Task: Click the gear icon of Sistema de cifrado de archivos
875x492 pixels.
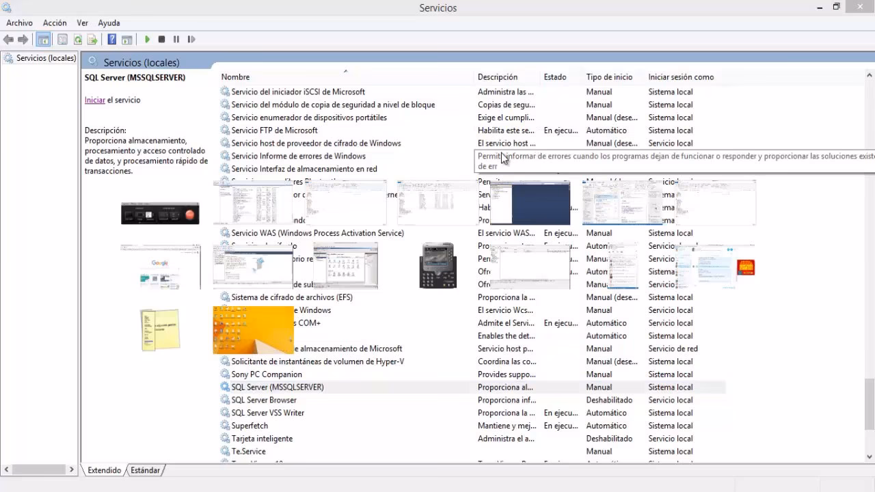Action: [225, 297]
